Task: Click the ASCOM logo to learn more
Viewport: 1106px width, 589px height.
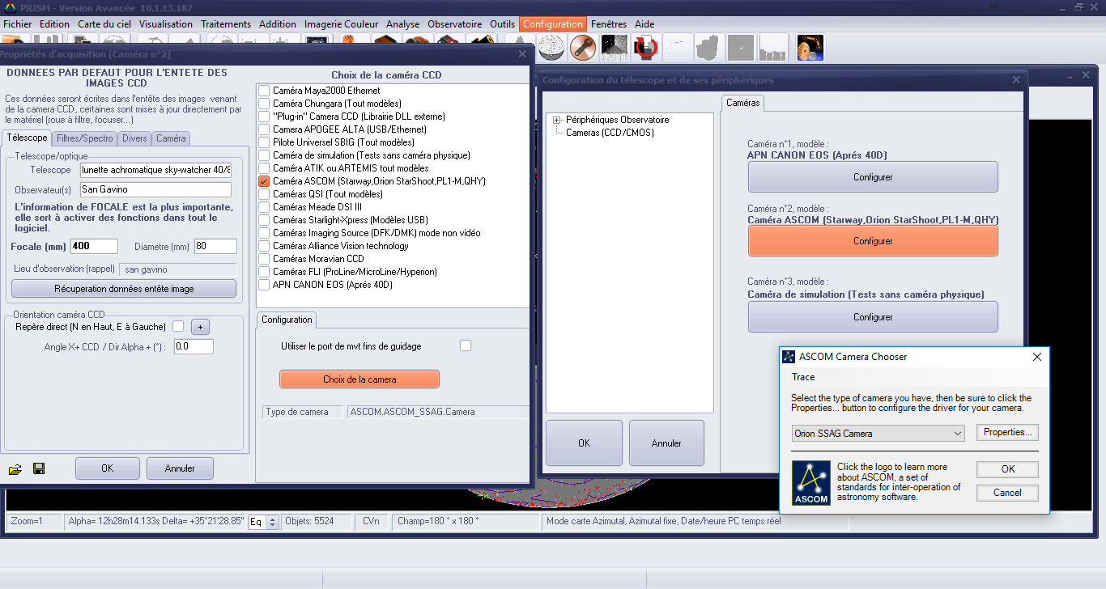Action: coord(810,484)
